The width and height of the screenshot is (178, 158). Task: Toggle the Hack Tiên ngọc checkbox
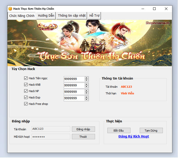click(x=26, y=78)
